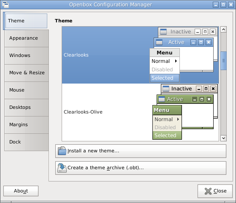Click Clearlooks-Olive preview Normal submenu arrow

click(x=178, y=119)
